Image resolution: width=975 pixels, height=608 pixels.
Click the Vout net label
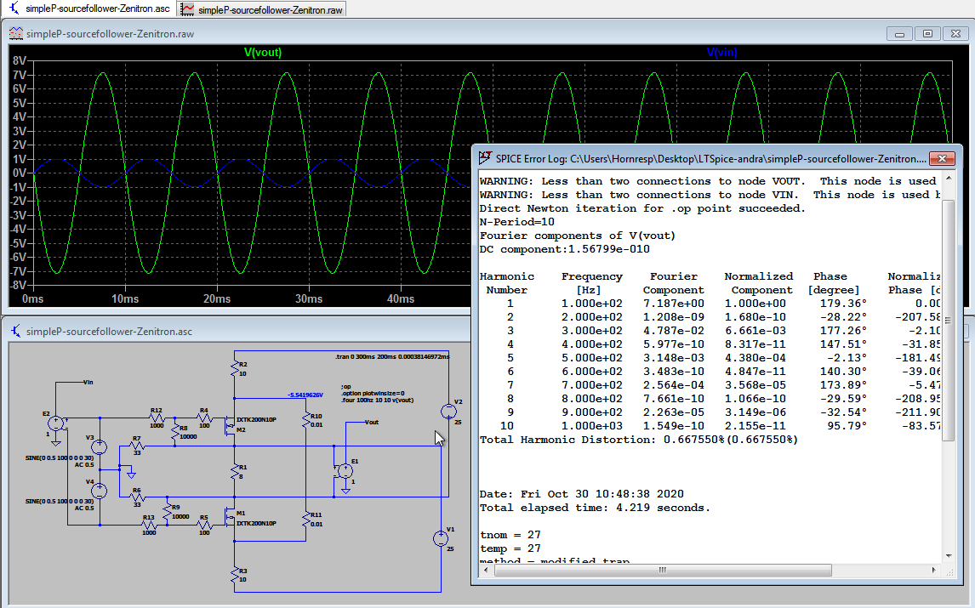pyautogui.click(x=371, y=422)
